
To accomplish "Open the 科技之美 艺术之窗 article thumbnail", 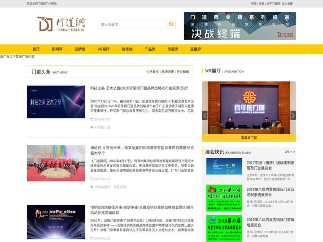I will [56, 102].
